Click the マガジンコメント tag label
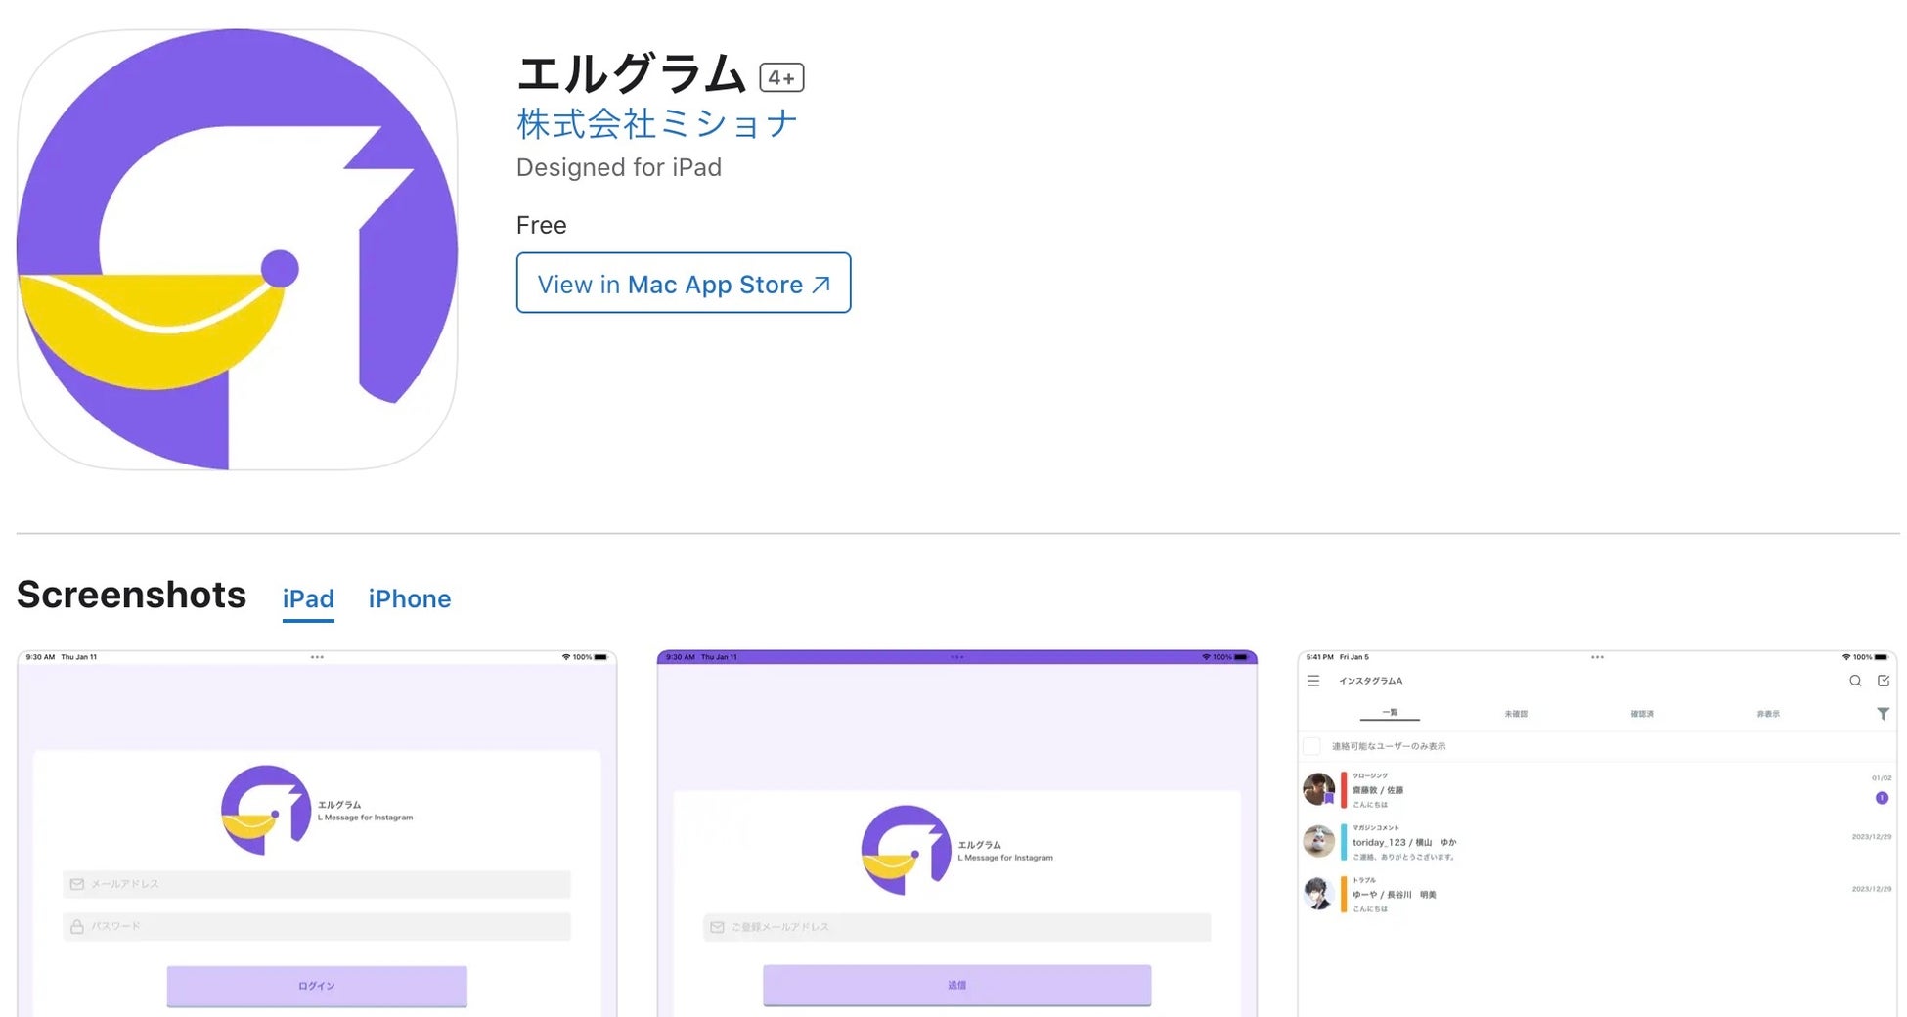Screen dimensions: 1907x1017 tap(1376, 828)
